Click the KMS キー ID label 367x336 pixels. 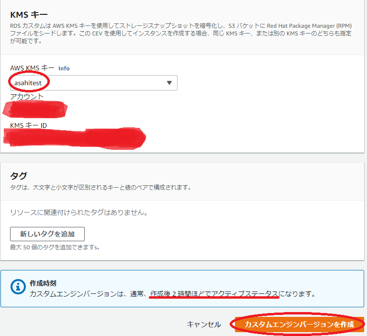pyautogui.click(x=28, y=125)
